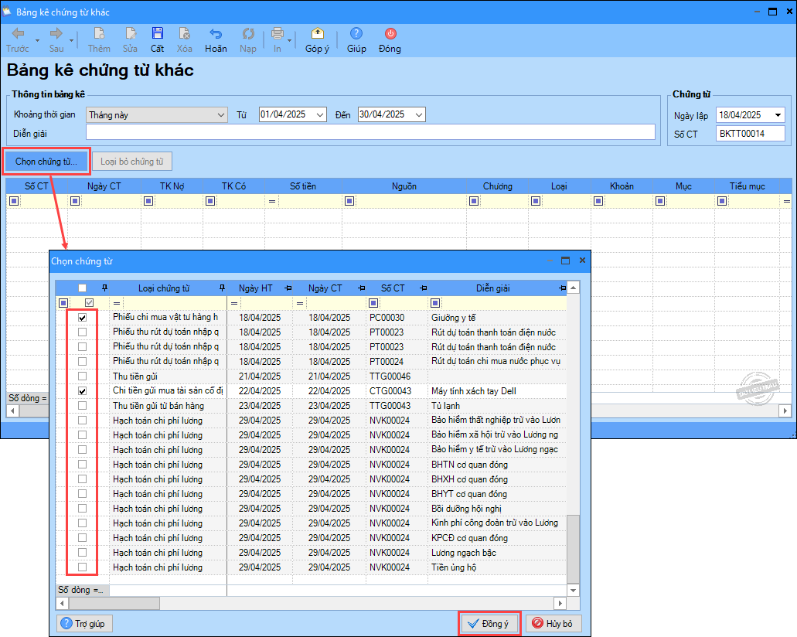Open the Đến date dropdown
797x637 pixels.
(x=419, y=115)
